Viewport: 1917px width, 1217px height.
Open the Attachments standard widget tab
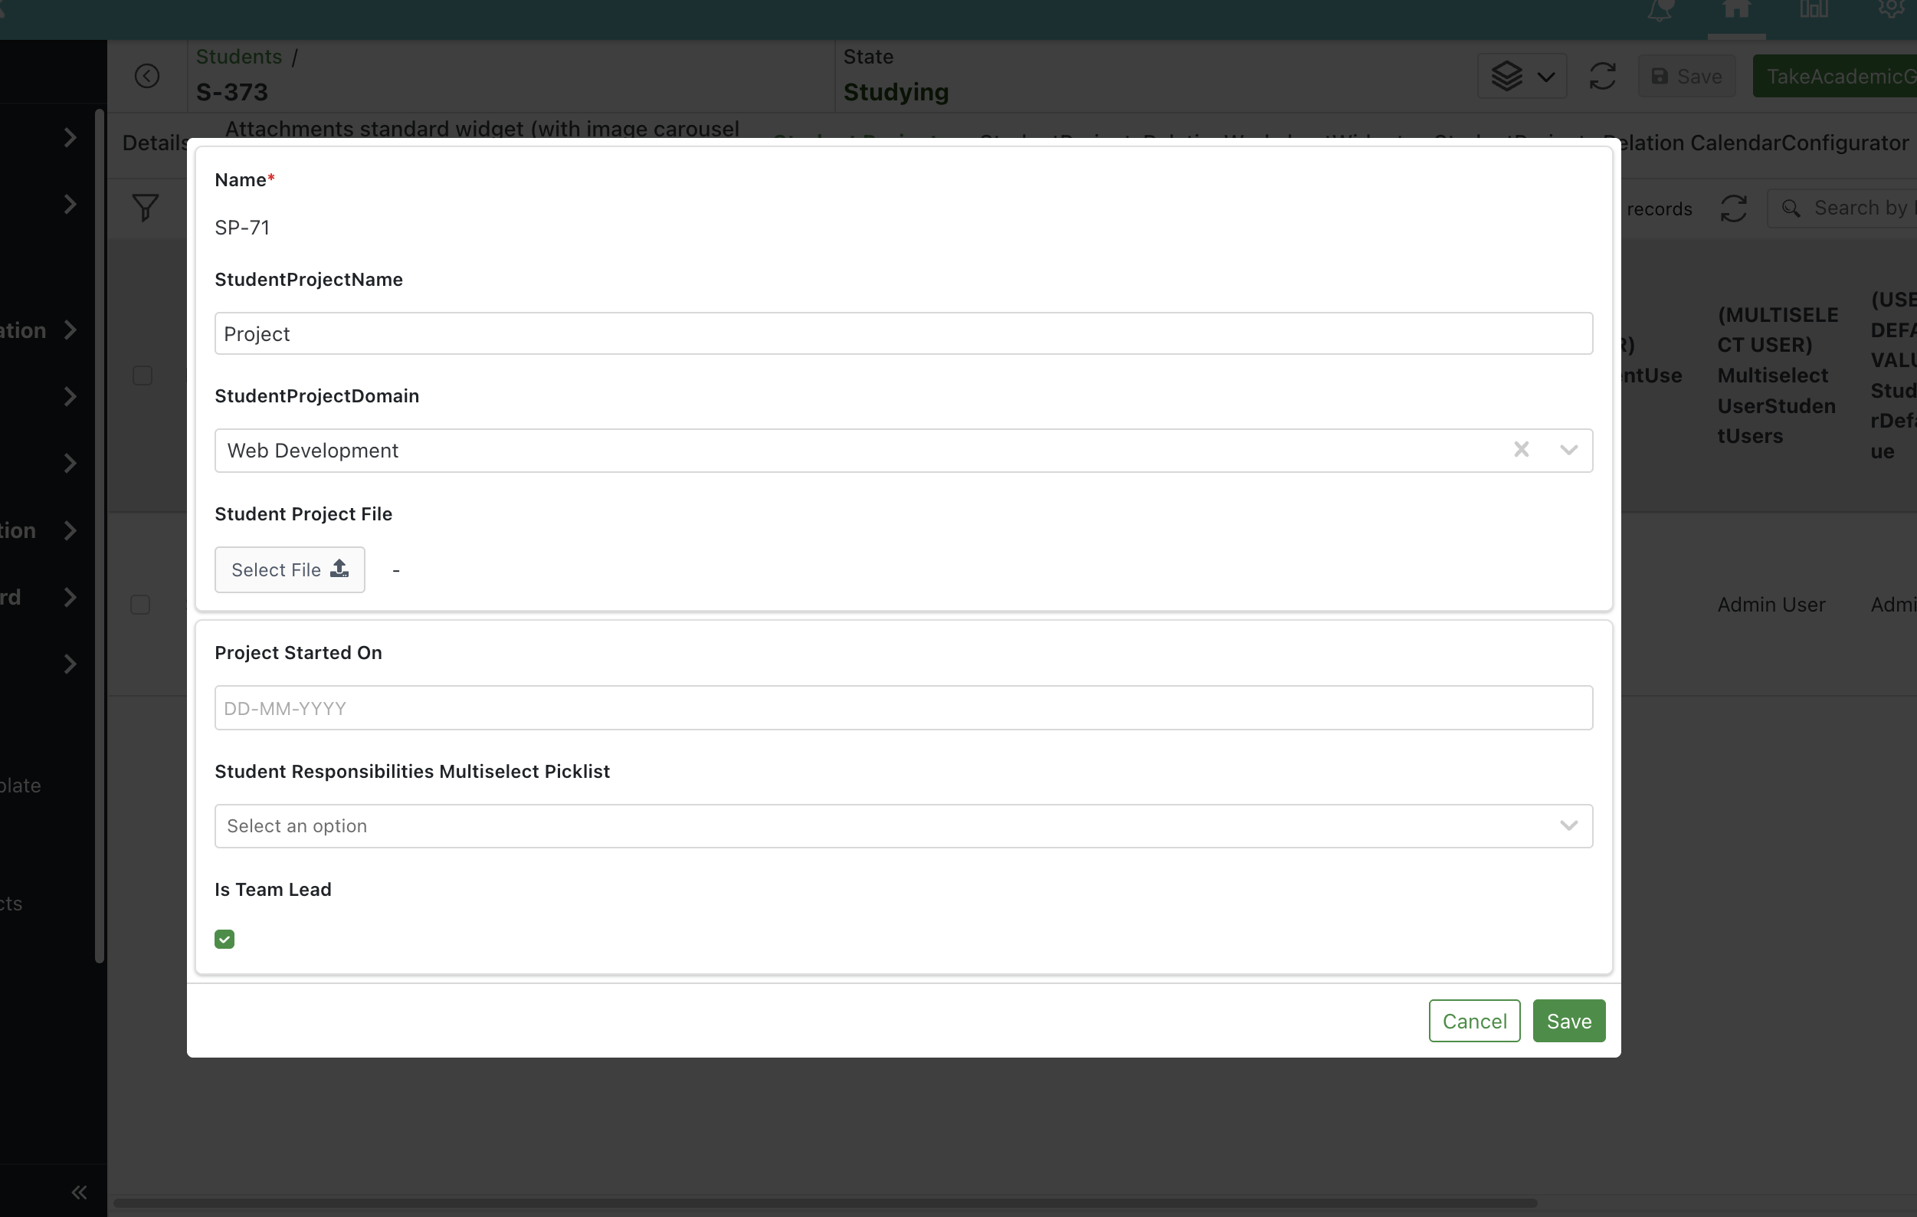(483, 129)
